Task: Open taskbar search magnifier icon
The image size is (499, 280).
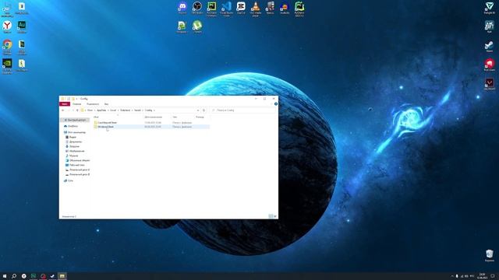Action: coord(14,276)
